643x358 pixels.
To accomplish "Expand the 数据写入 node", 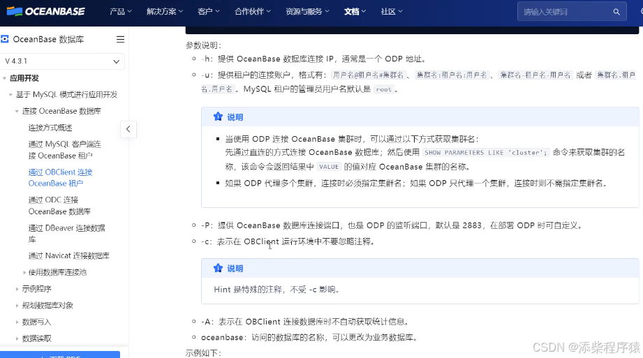I will click(x=17, y=322).
